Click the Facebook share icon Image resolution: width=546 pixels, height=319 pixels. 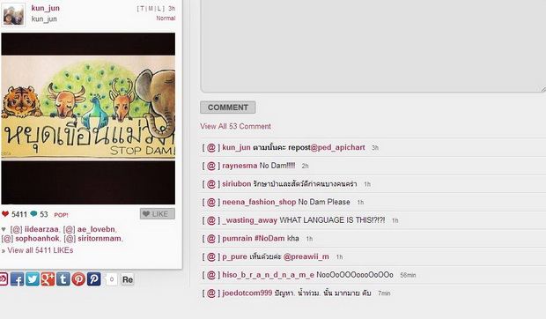click(x=17, y=279)
